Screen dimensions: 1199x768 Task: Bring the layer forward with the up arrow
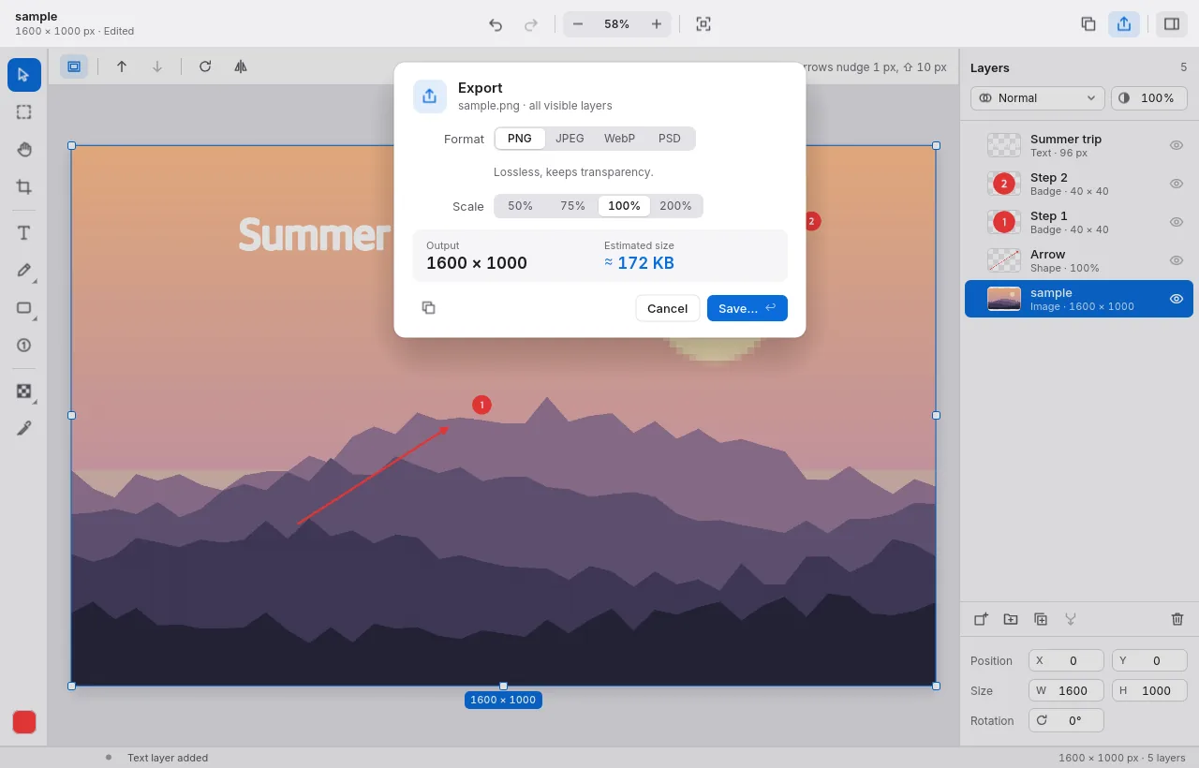[x=122, y=66]
